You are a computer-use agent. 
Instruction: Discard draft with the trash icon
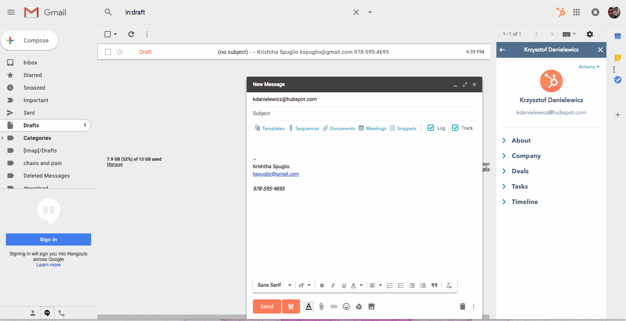pos(462,306)
